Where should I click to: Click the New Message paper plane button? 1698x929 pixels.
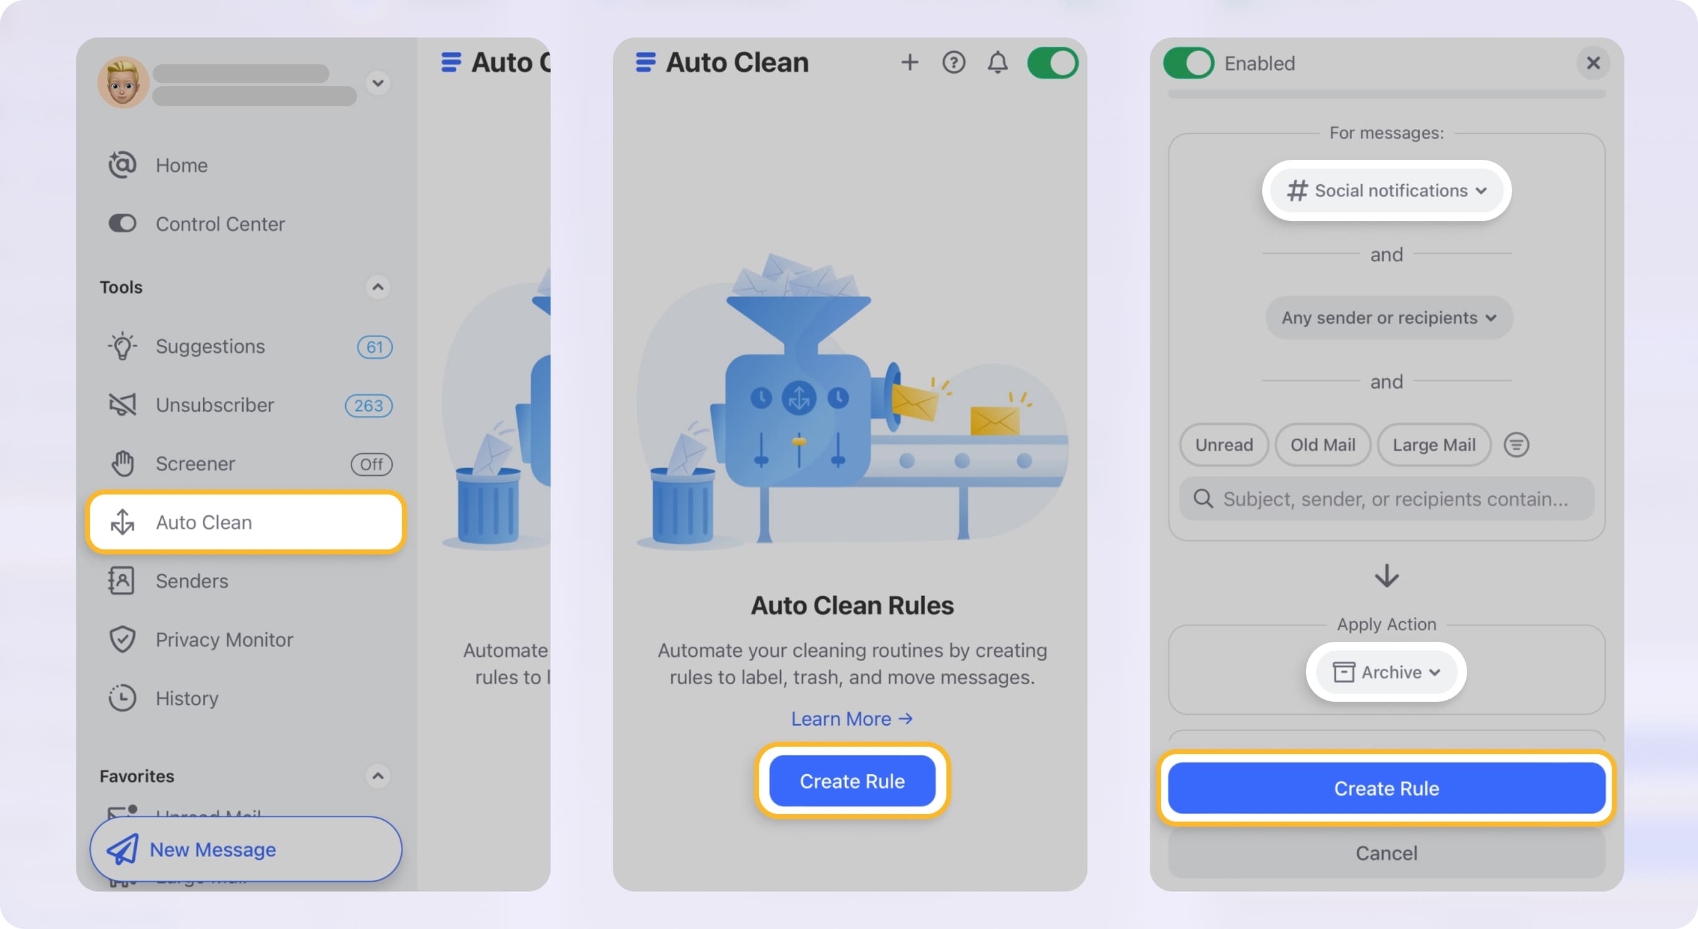point(246,849)
